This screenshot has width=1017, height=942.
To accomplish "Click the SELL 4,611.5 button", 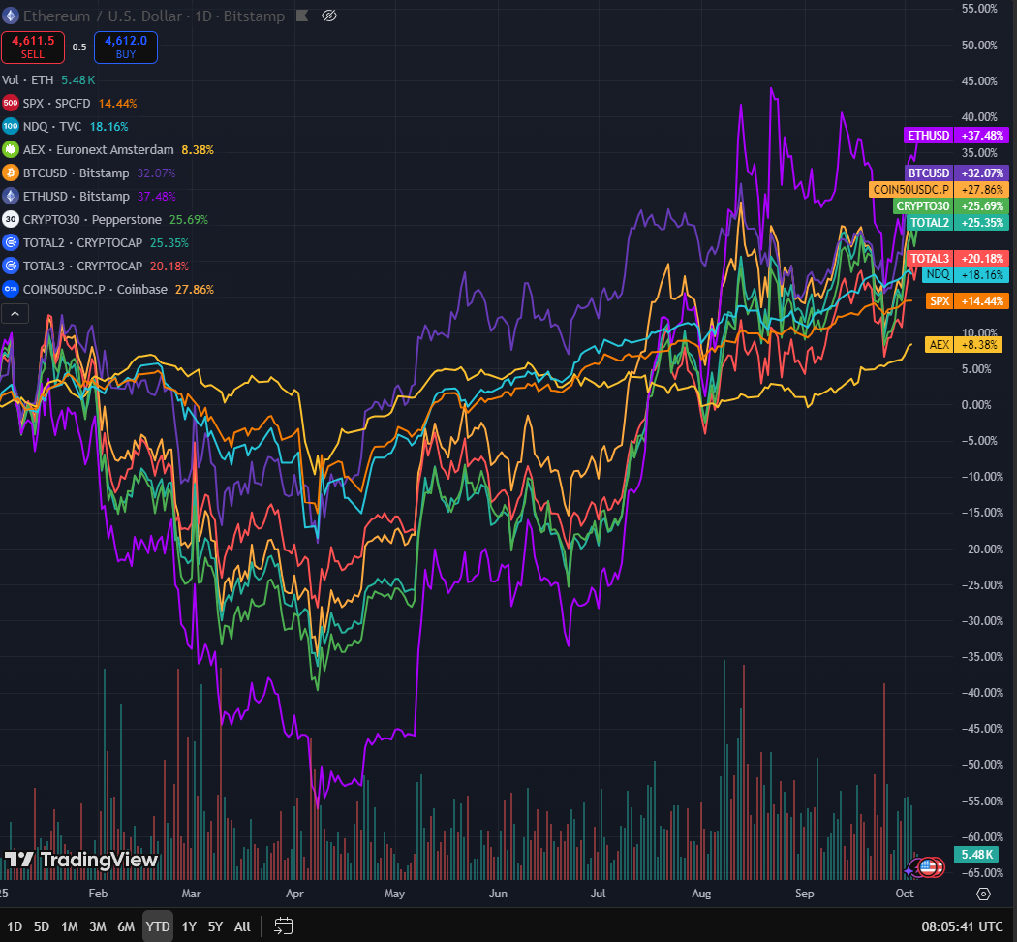I will pyautogui.click(x=33, y=47).
